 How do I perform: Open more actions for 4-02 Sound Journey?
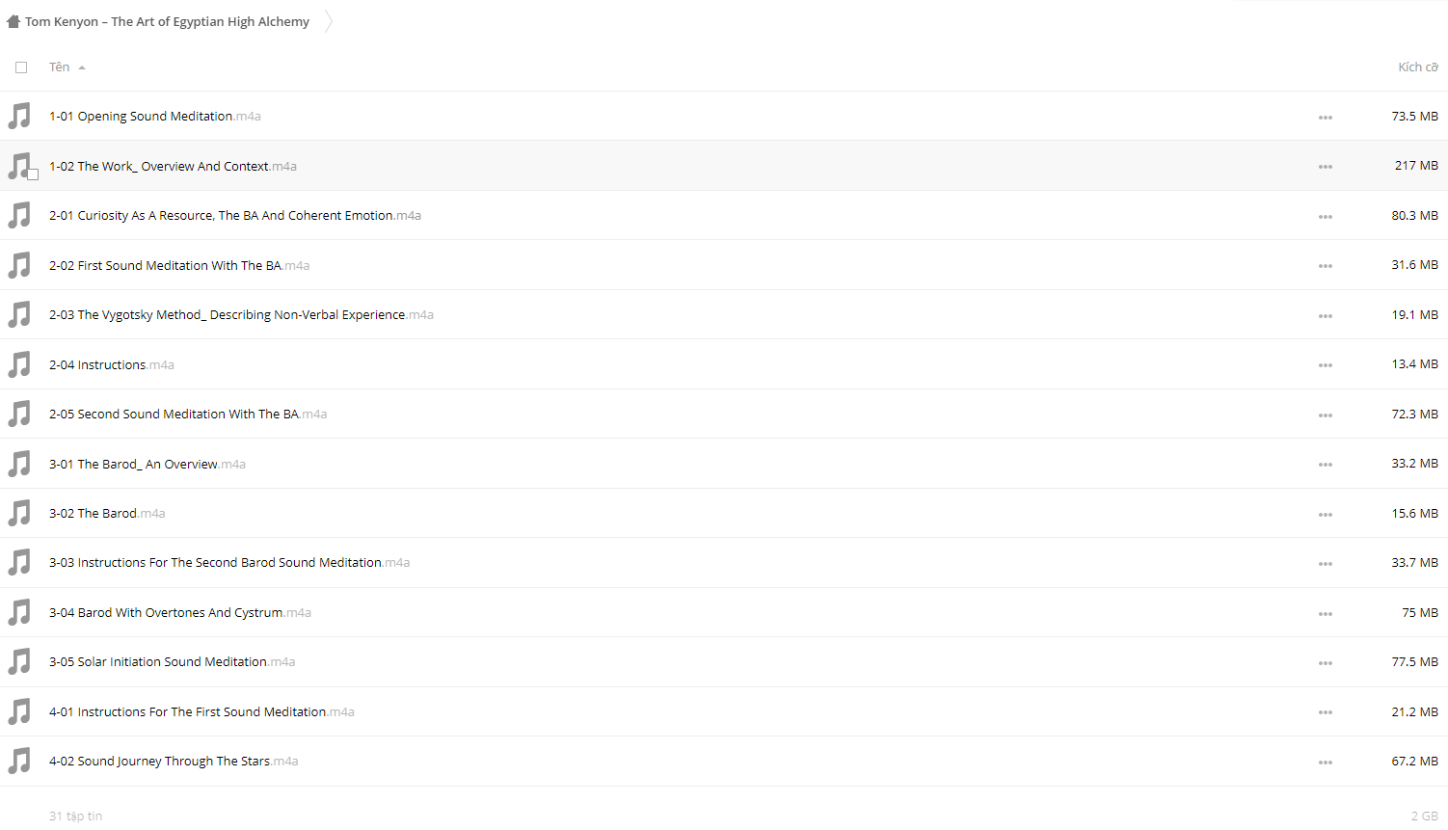(1326, 762)
